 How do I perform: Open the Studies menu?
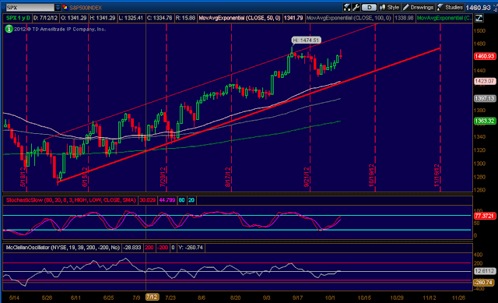[450, 7]
